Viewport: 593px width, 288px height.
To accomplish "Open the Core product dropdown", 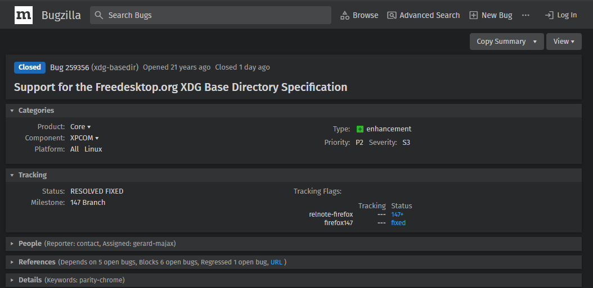I will pyautogui.click(x=80, y=127).
